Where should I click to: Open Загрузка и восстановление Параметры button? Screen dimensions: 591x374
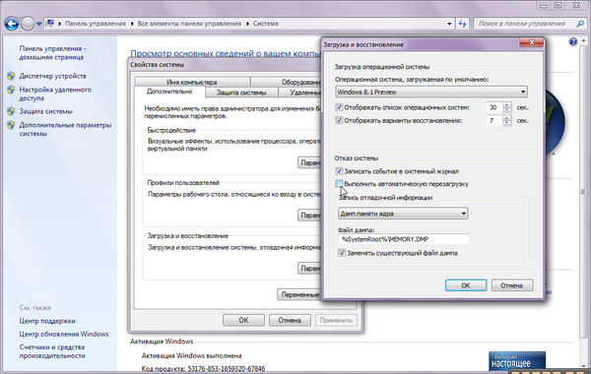310,268
